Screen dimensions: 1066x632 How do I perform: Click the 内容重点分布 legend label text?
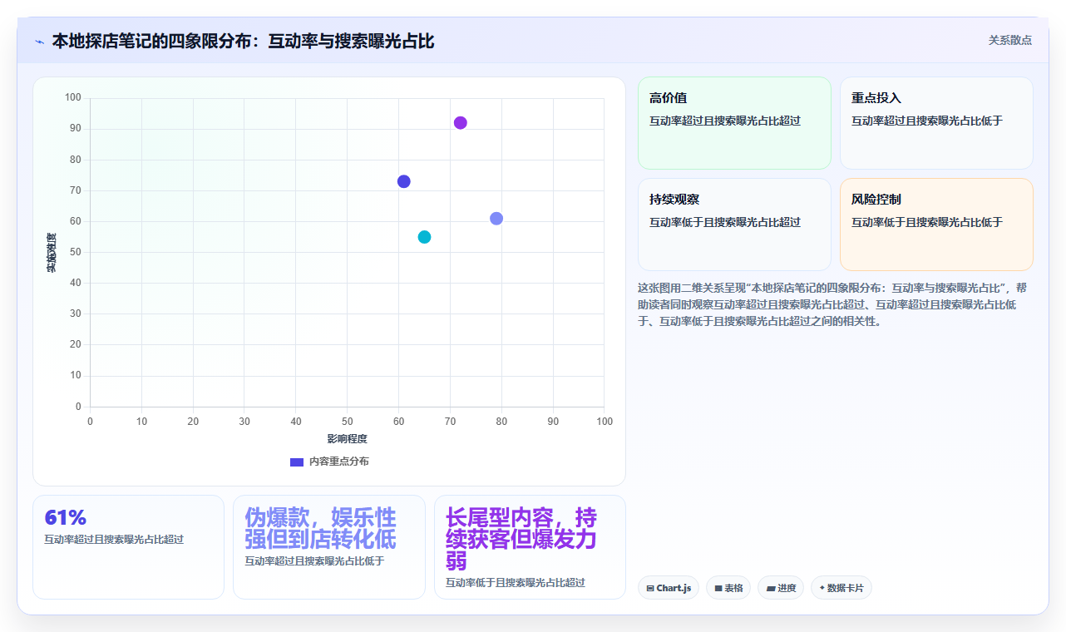pyautogui.click(x=339, y=462)
